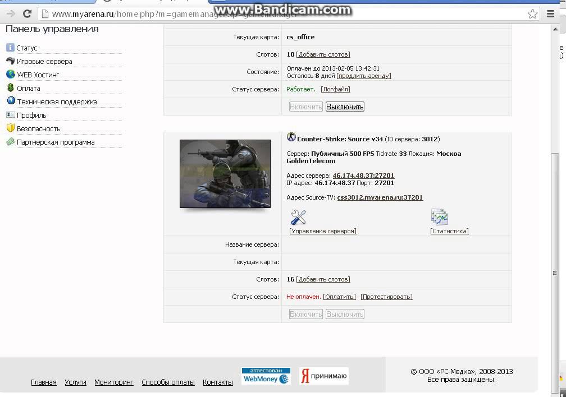Open the Статус sidebar menu item

[27, 48]
